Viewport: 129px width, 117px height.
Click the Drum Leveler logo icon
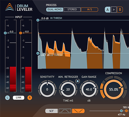coord(10,7)
